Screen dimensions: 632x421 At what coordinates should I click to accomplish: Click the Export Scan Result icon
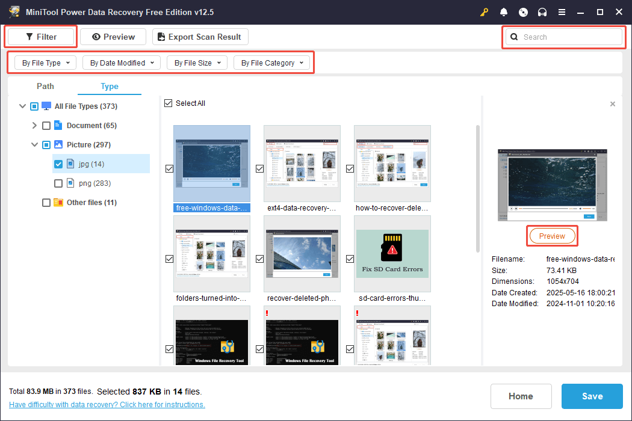161,37
